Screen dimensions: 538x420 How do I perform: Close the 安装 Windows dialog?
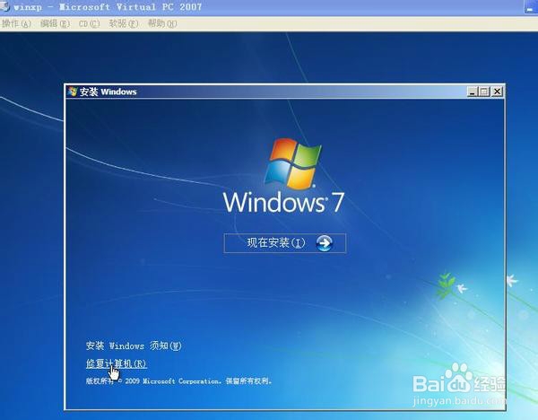(497, 92)
